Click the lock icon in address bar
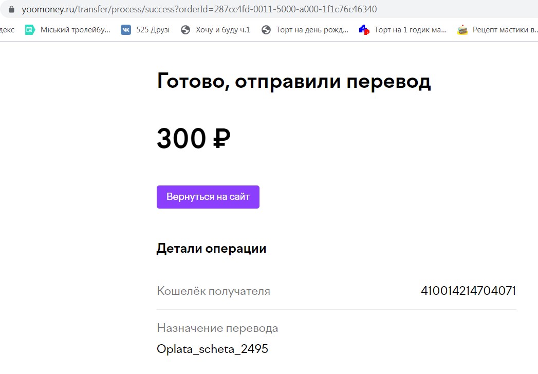Viewport: 538px width, 374px height. (11, 9)
